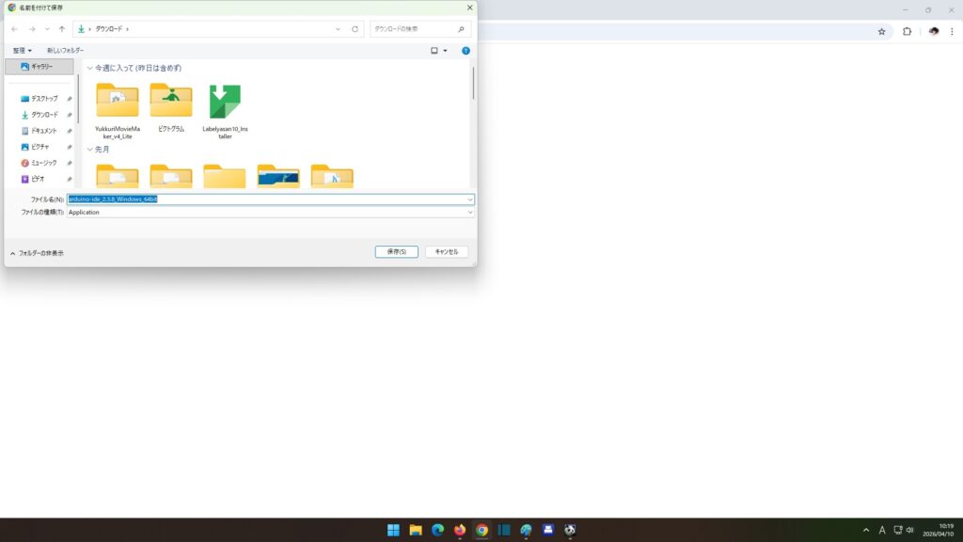Click the 保存(S) button
This screenshot has width=963, height=542.
pos(396,252)
